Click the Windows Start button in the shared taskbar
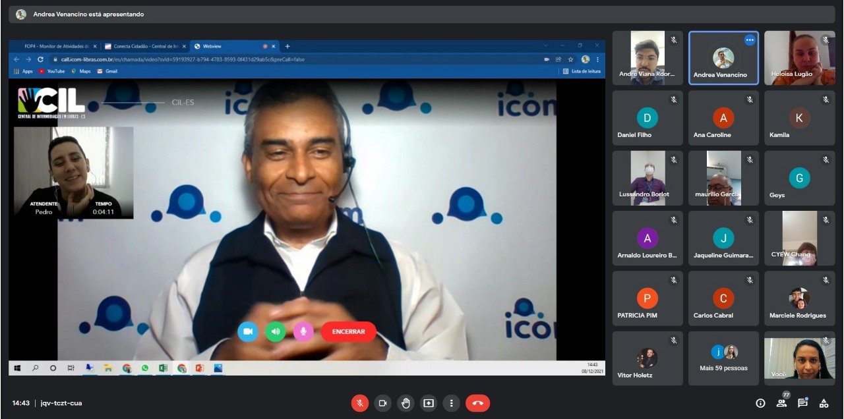844x419 pixels. 17,368
